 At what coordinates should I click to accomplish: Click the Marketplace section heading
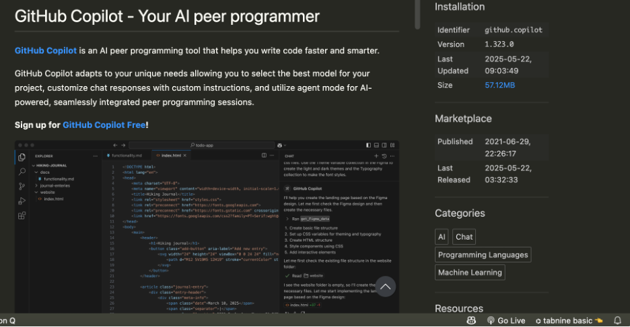[x=463, y=118]
